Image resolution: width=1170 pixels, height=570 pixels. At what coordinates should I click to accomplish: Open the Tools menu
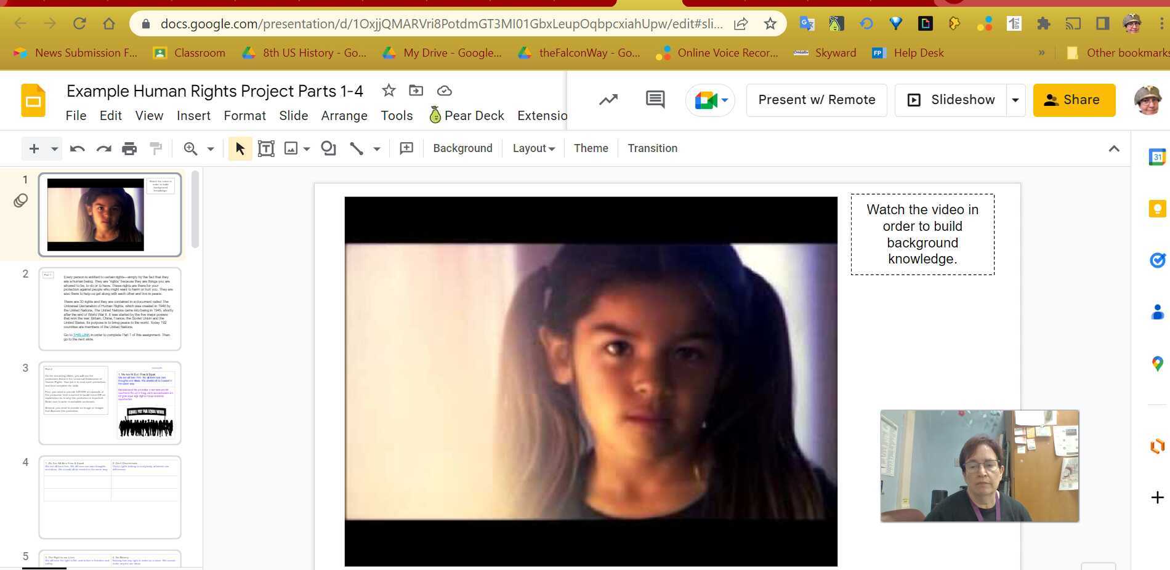pos(397,115)
